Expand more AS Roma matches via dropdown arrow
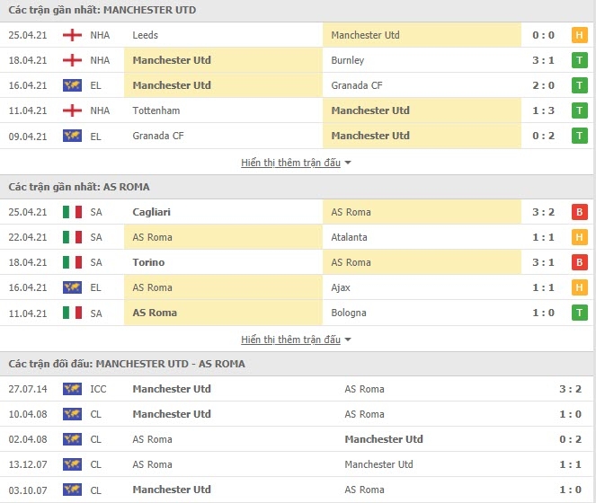The image size is (596, 503). point(348,340)
